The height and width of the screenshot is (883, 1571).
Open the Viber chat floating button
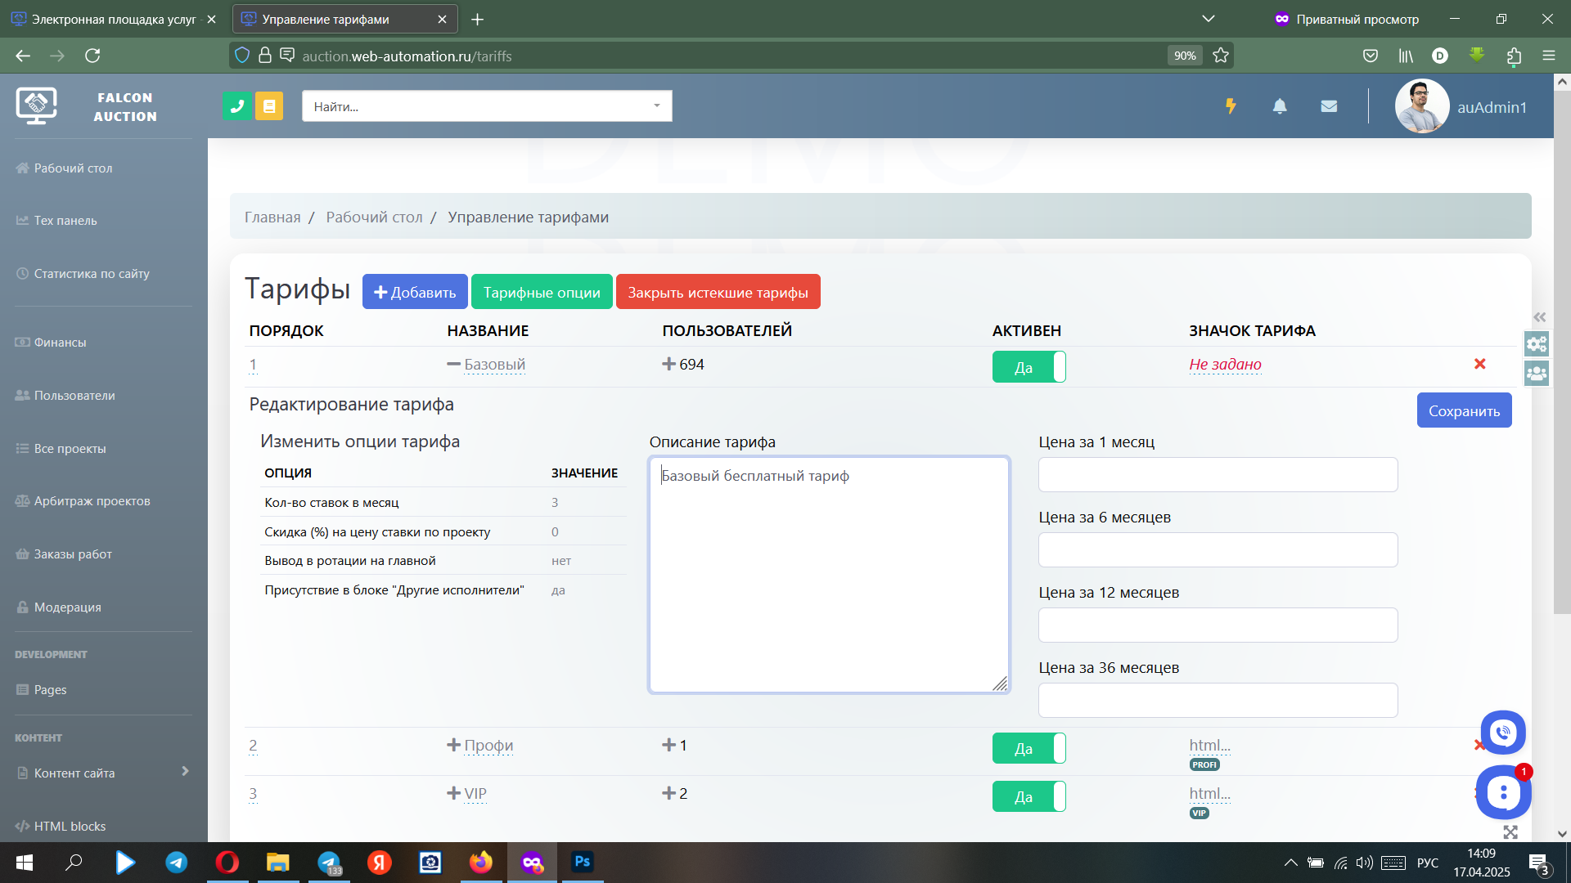tap(1502, 733)
